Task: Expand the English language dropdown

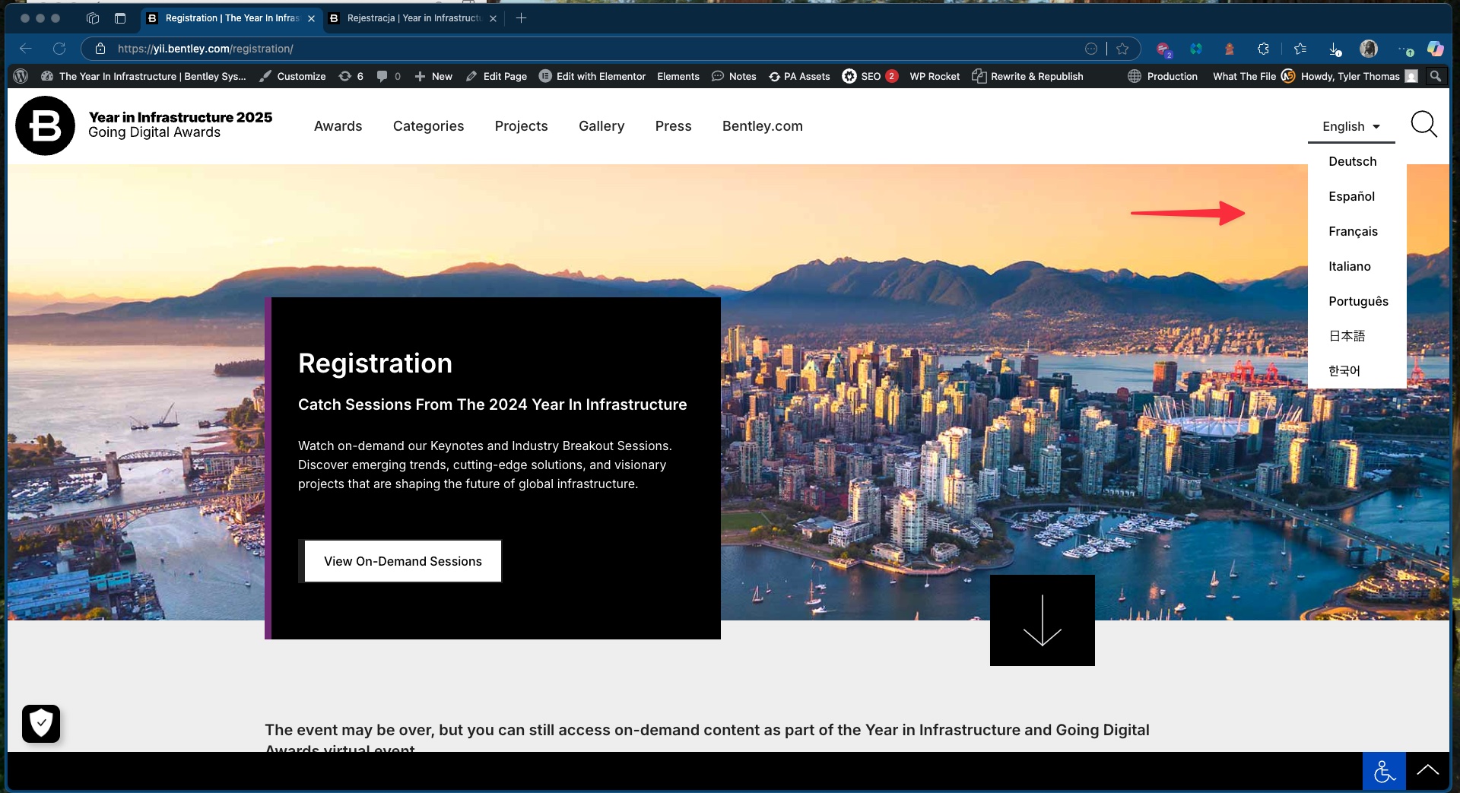Action: pos(1351,126)
